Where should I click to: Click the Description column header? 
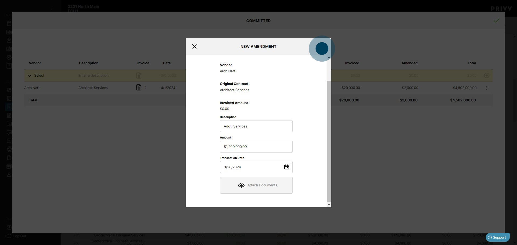click(x=89, y=63)
